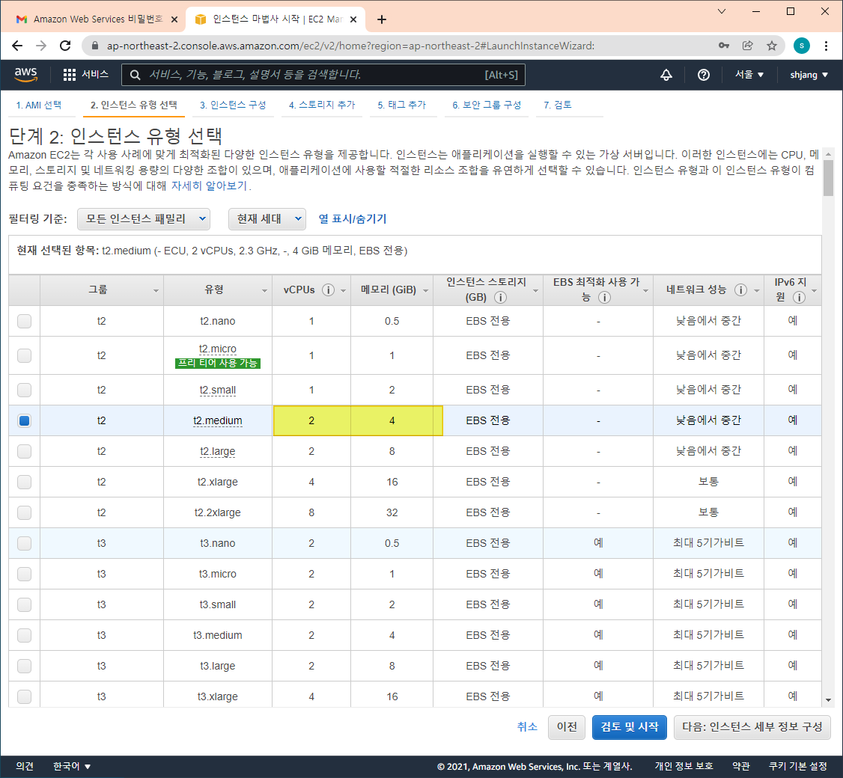Focus the AWS services search field
843x778 pixels.
[323, 75]
